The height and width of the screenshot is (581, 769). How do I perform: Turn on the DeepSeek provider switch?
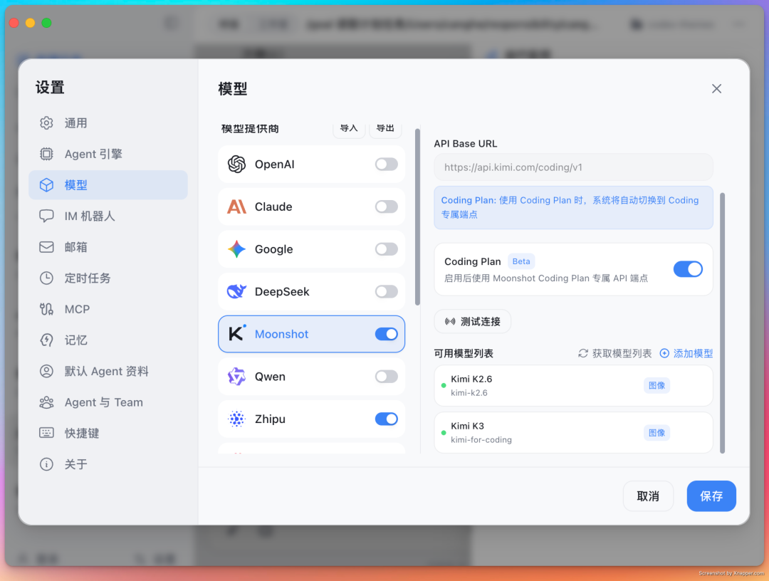387,291
